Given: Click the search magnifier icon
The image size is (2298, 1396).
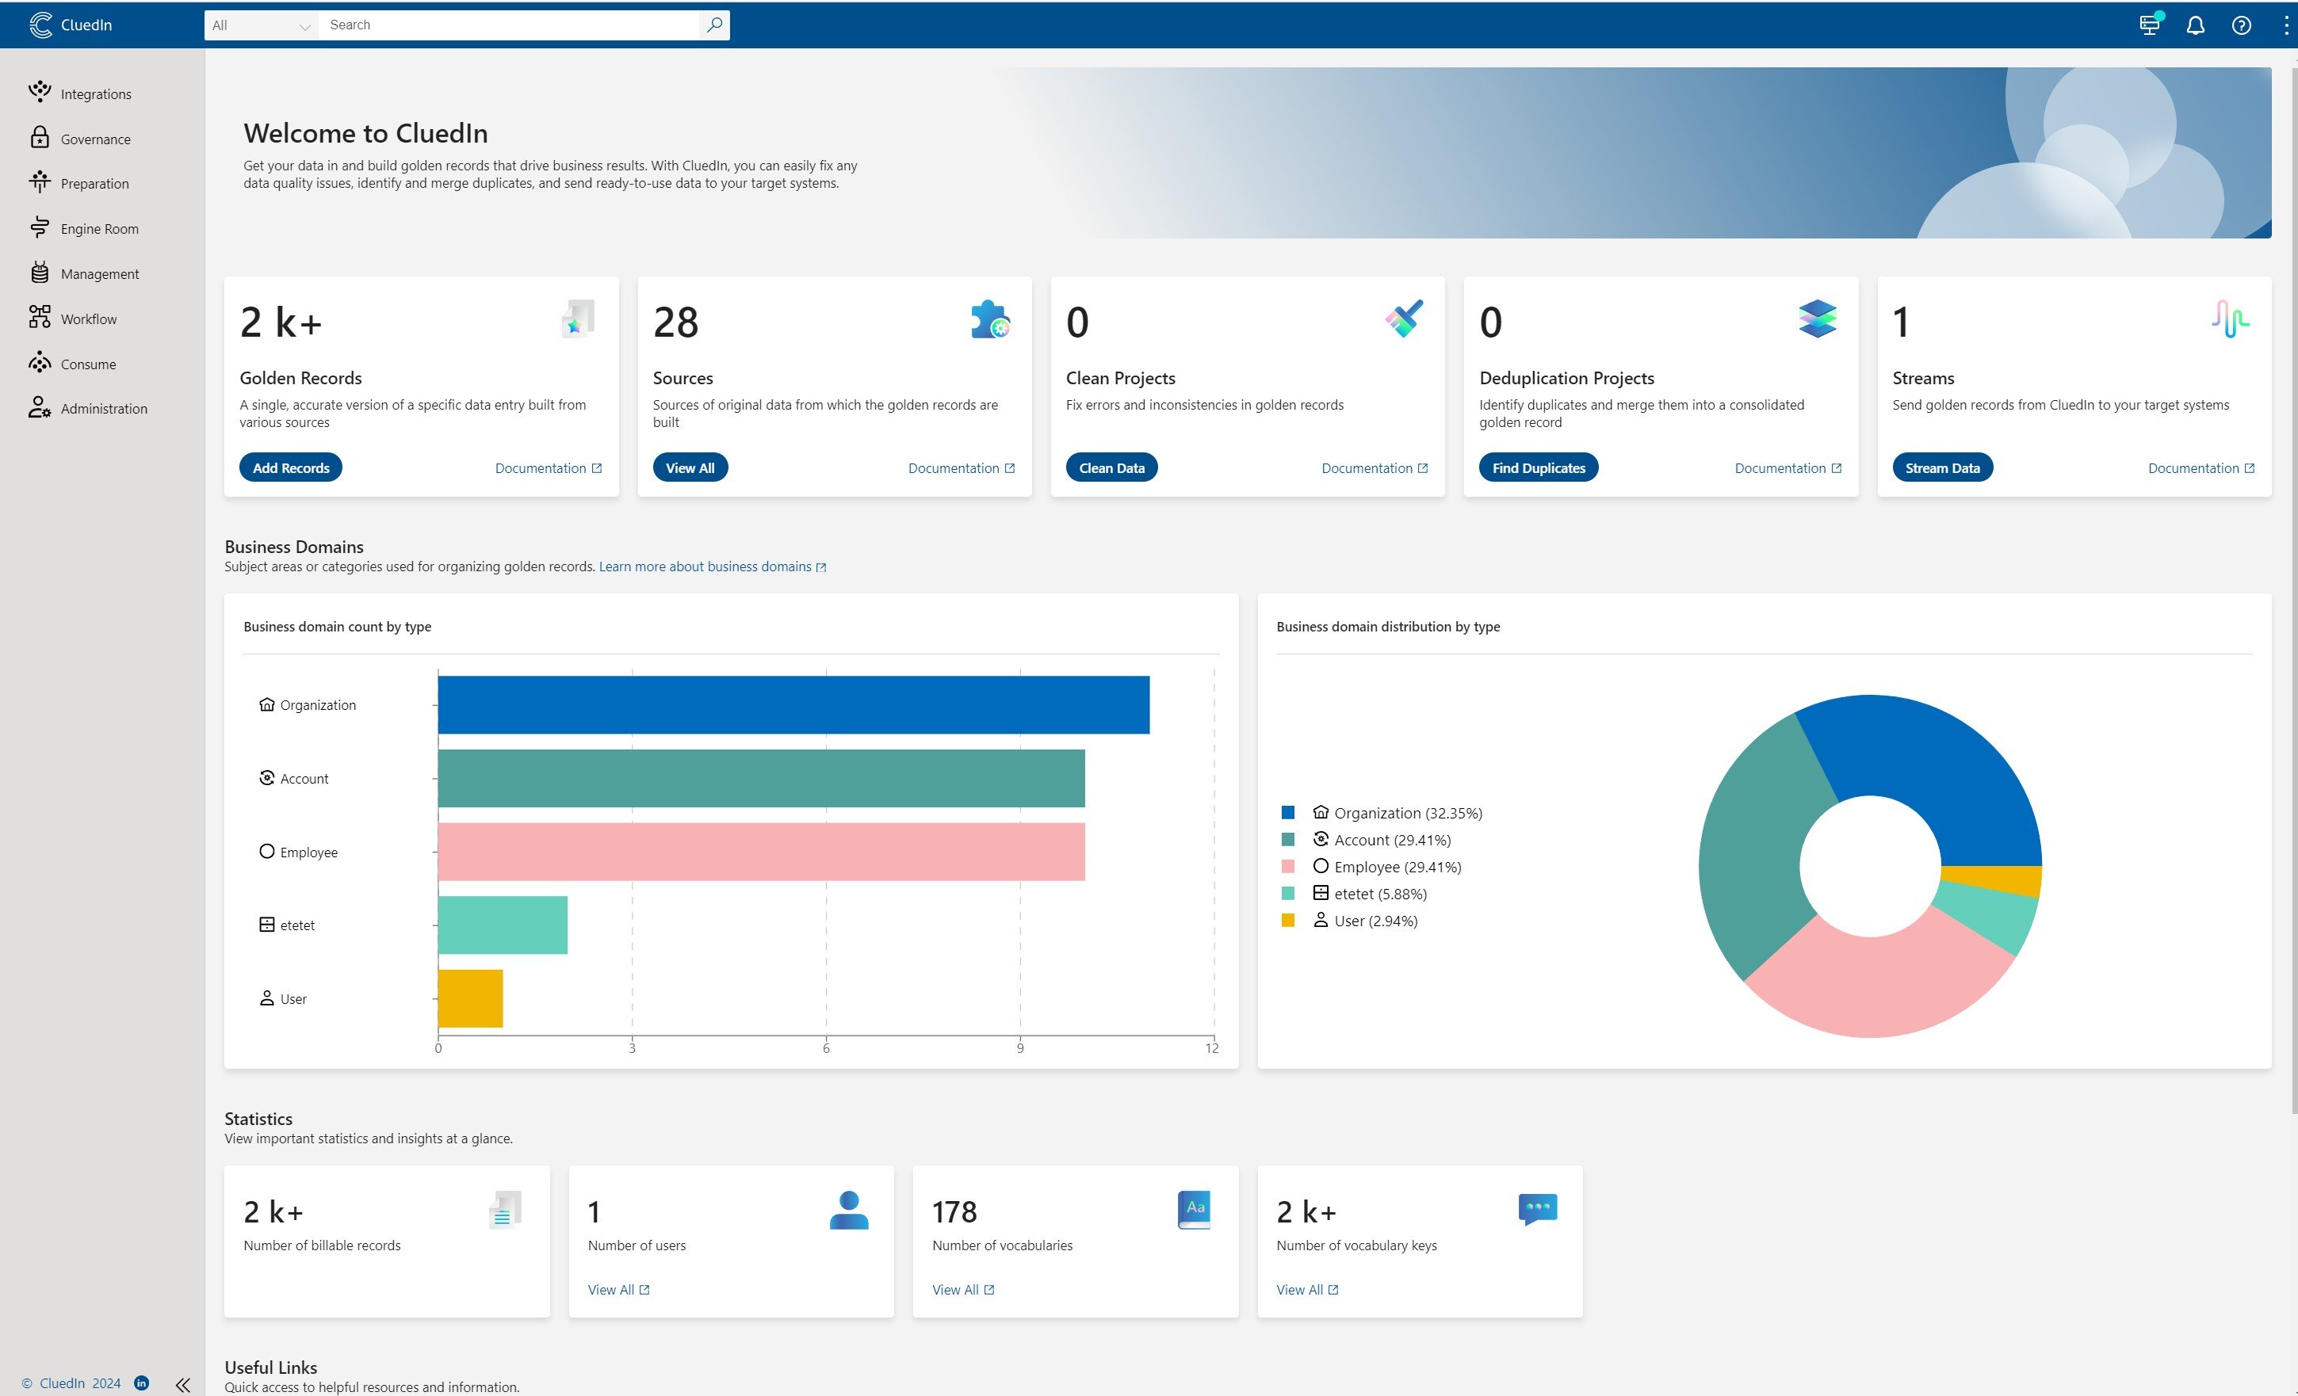Looking at the screenshot, I should (x=714, y=25).
